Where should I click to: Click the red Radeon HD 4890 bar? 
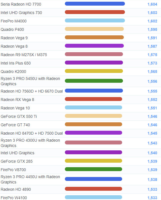(x=93, y=189)
